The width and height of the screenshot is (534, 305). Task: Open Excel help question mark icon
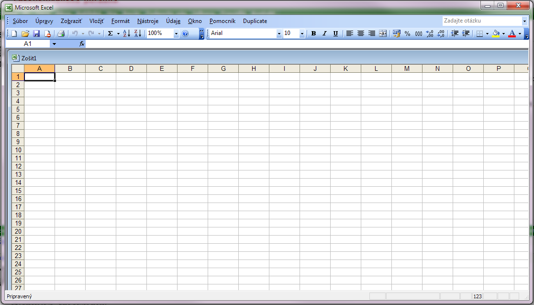[185, 34]
